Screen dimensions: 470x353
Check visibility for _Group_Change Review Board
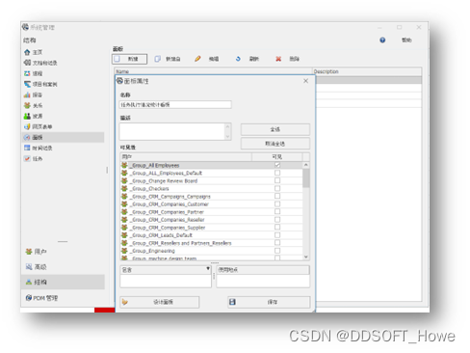click(277, 180)
